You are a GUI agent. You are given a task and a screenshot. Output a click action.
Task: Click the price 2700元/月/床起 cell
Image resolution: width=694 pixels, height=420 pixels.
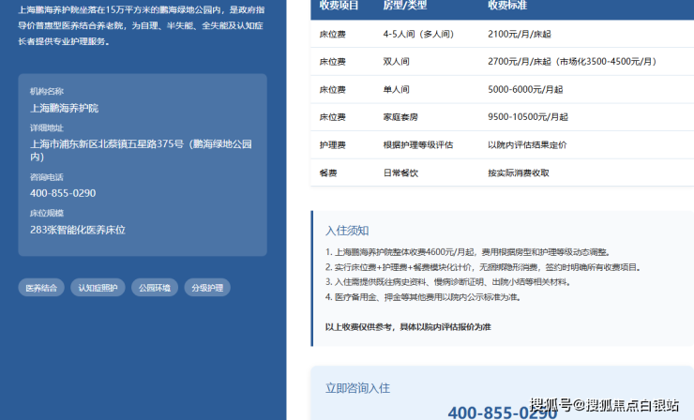pos(572,62)
